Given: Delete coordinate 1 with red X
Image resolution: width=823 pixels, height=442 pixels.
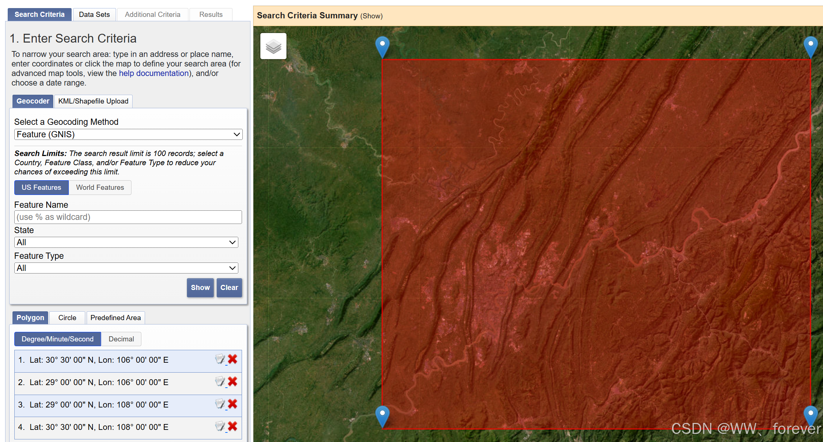Looking at the screenshot, I should 232,359.
